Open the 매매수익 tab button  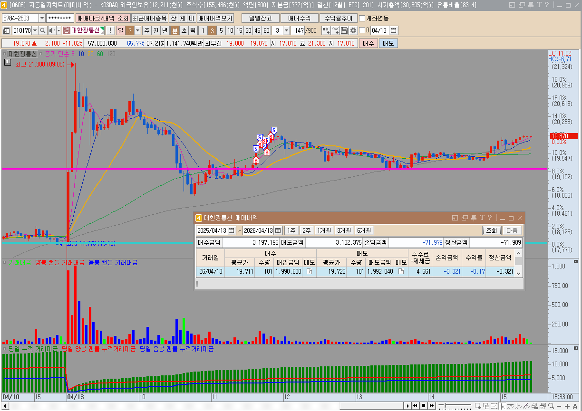[x=299, y=18]
